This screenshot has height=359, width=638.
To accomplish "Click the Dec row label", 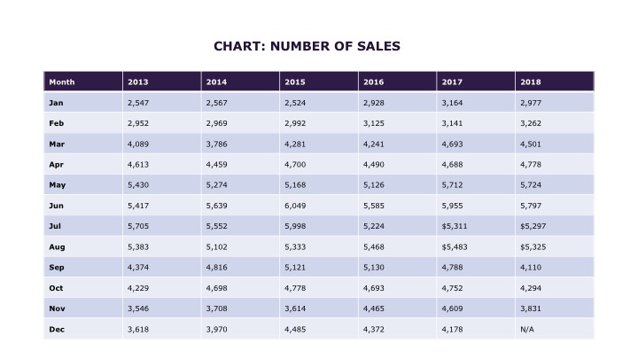I will 56,329.
